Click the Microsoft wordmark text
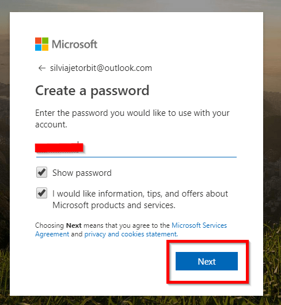This screenshot has width=281, height=305. pyautogui.click(x=75, y=44)
